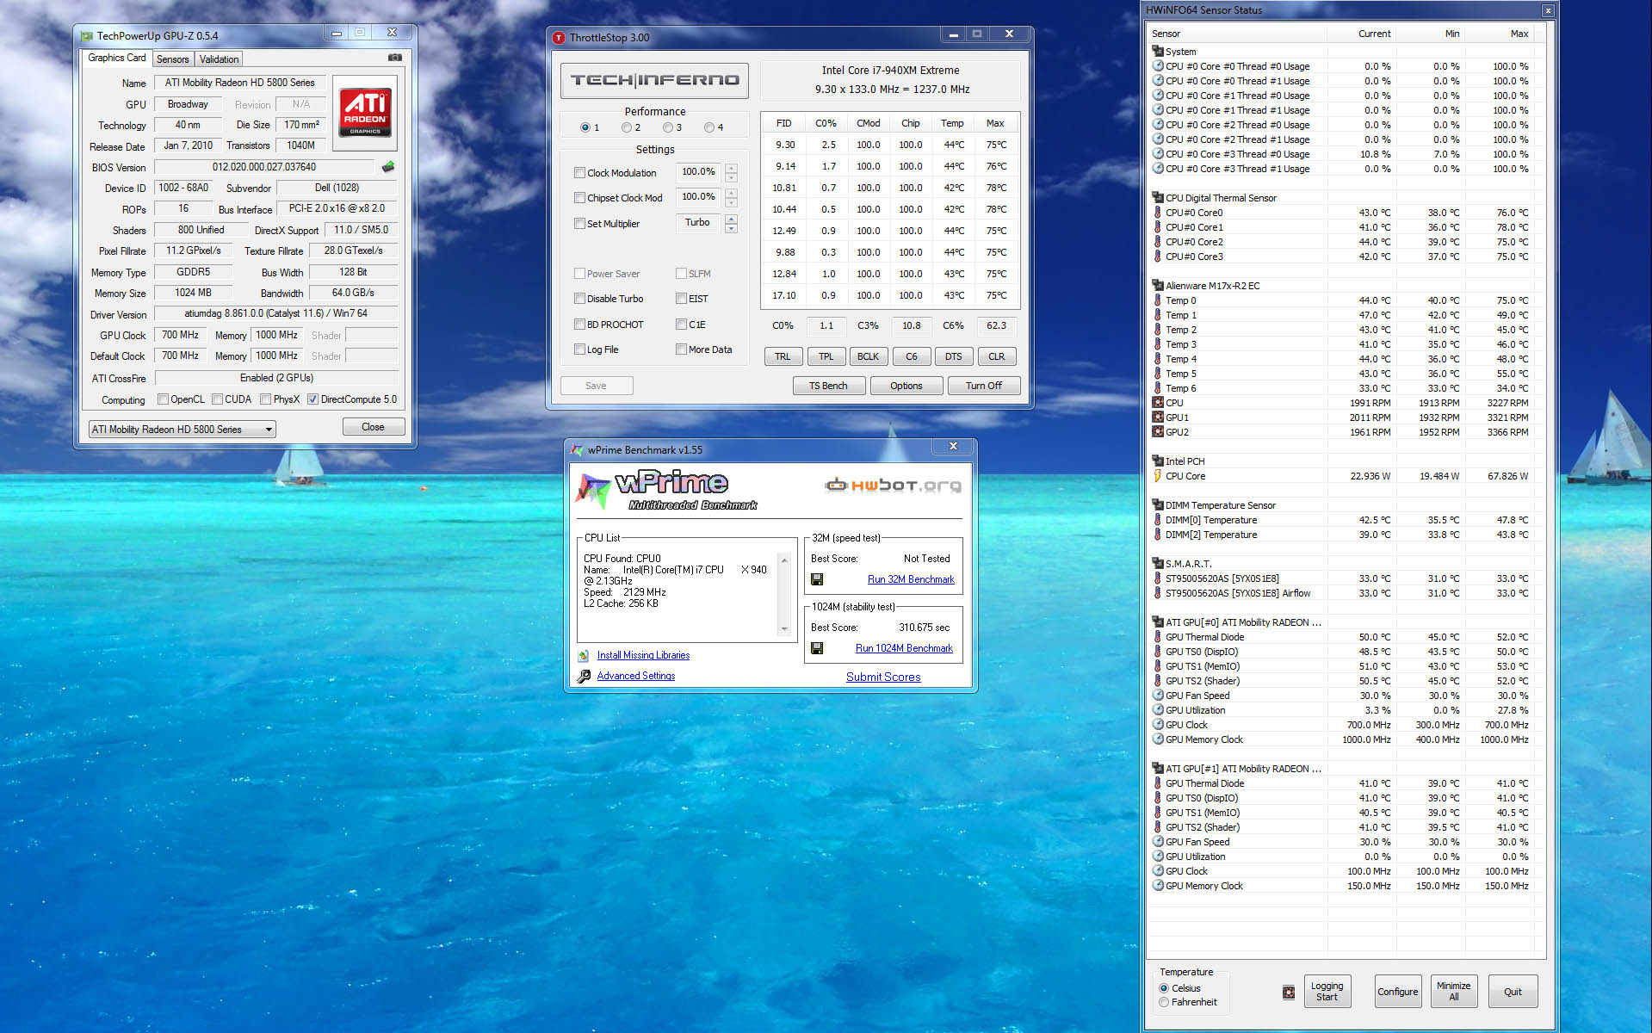Click the Minimize All button in HWiNFO64
Viewport: 1652px width, 1033px height.
[x=1453, y=992]
